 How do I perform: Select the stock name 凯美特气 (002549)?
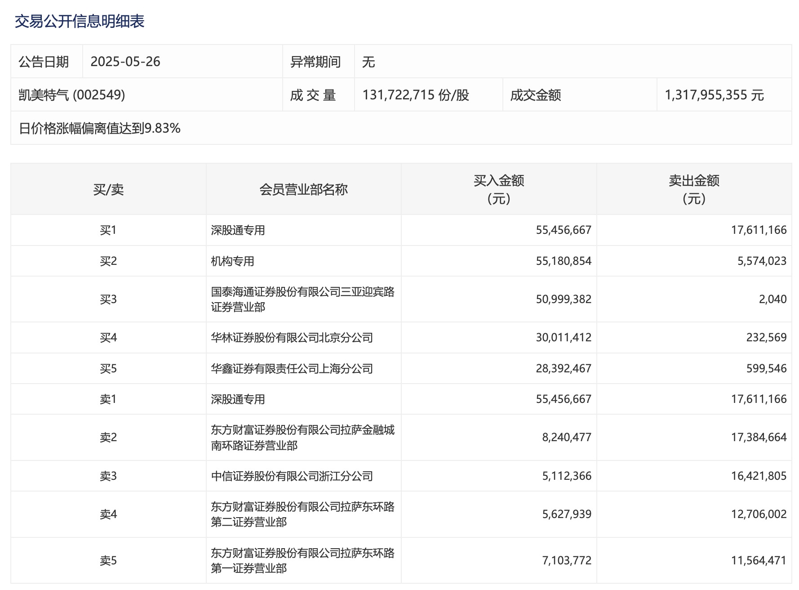(x=72, y=95)
